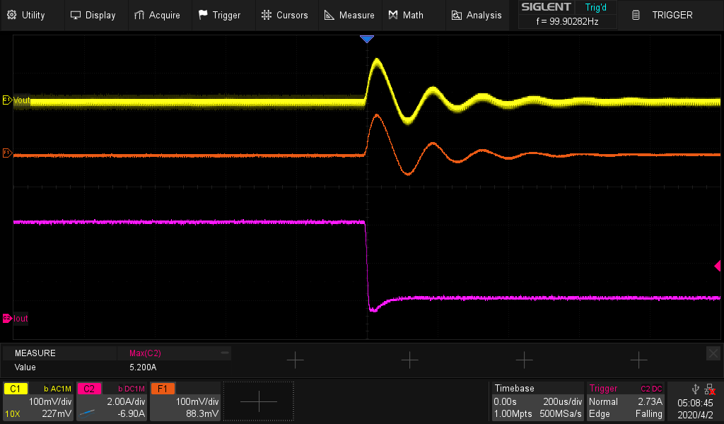Screen dimensions: 724x424
Task: Open the Analysis menu
Action: [x=477, y=15]
